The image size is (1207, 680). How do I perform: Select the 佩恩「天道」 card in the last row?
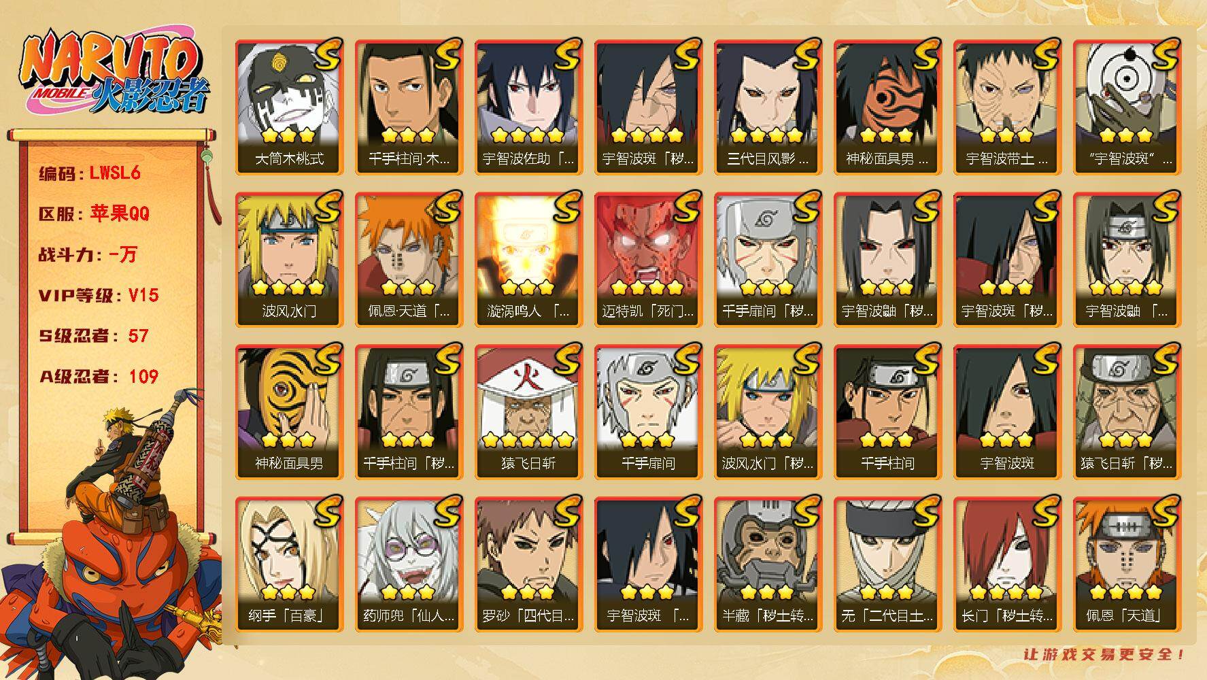(1127, 564)
